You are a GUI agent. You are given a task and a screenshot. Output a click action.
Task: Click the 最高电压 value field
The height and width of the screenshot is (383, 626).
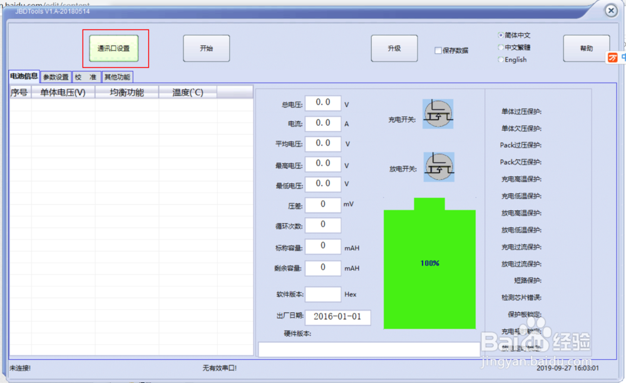(x=323, y=163)
